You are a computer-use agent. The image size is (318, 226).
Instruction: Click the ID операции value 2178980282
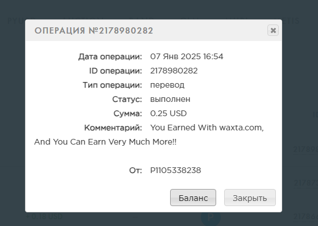(174, 71)
